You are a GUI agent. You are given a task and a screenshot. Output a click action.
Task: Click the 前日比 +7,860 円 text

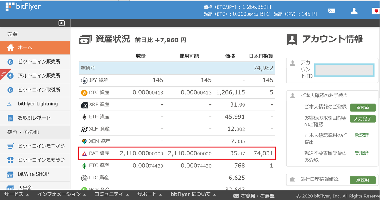point(161,40)
